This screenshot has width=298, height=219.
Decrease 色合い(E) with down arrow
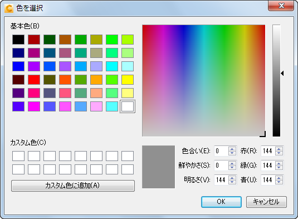pyautogui.click(x=232, y=153)
